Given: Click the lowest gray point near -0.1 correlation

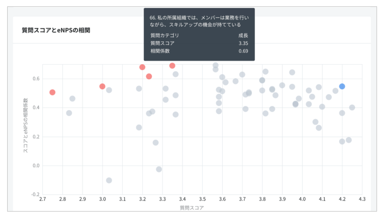Looking at the screenshot, I should pyautogui.click(x=109, y=180).
